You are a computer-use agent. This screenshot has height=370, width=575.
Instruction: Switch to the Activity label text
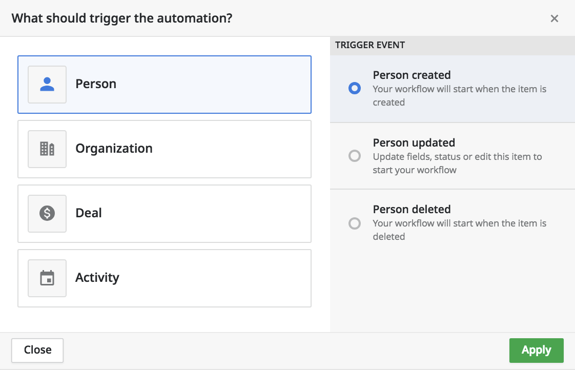coord(97,278)
